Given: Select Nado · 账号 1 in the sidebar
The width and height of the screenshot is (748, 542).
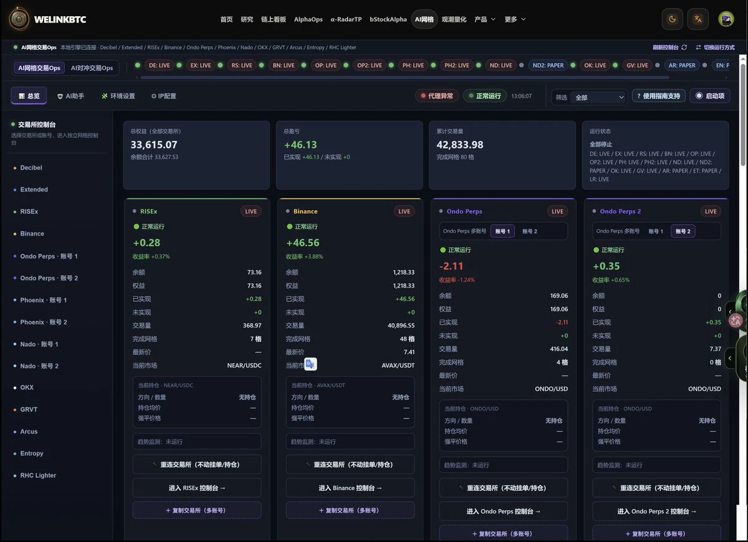Looking at the screenshot, I should (39, 344).
